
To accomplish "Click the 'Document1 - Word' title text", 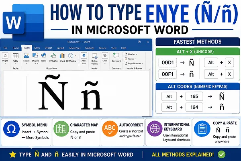I will [79, 42].
